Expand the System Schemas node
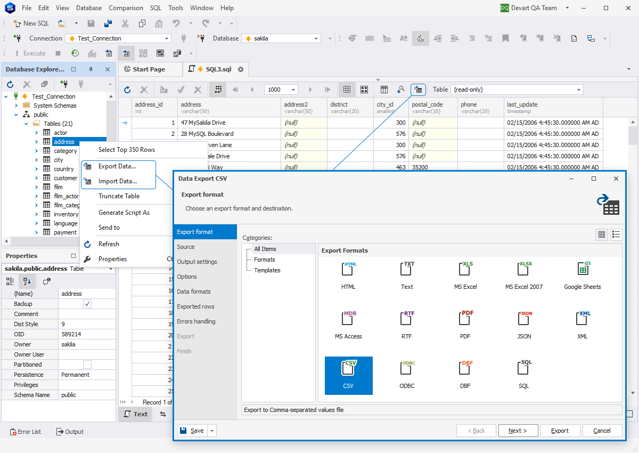The height and width of the screenshot is (453, 639). pyautogui.click(x=16, y=106)
